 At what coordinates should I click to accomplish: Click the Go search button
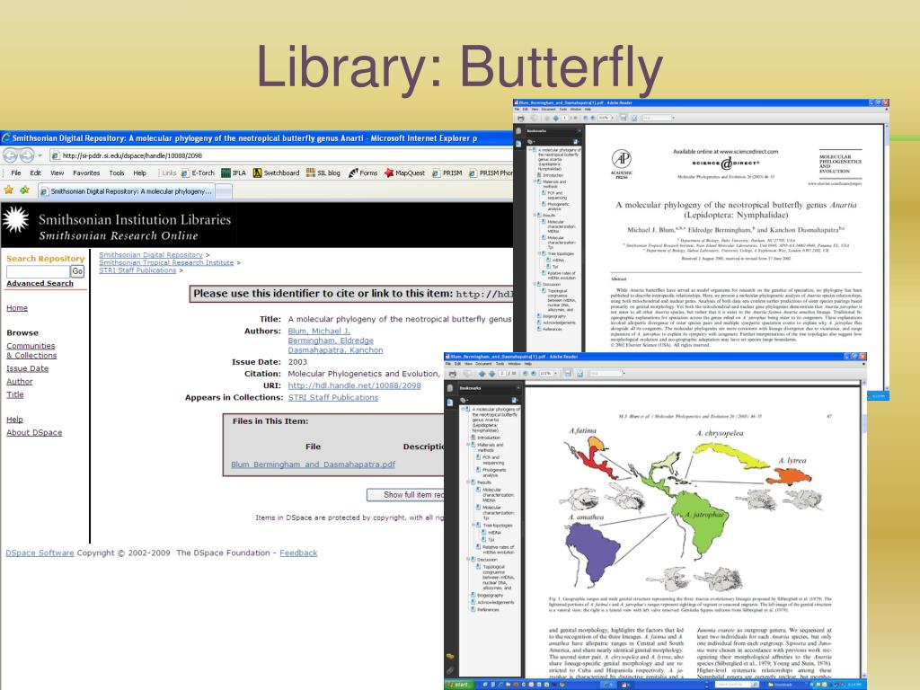pos(77,271)
